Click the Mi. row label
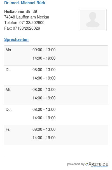112x170 pixels. point(8,90)
